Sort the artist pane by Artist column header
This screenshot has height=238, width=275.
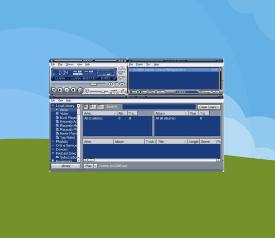tap(100, 113)
